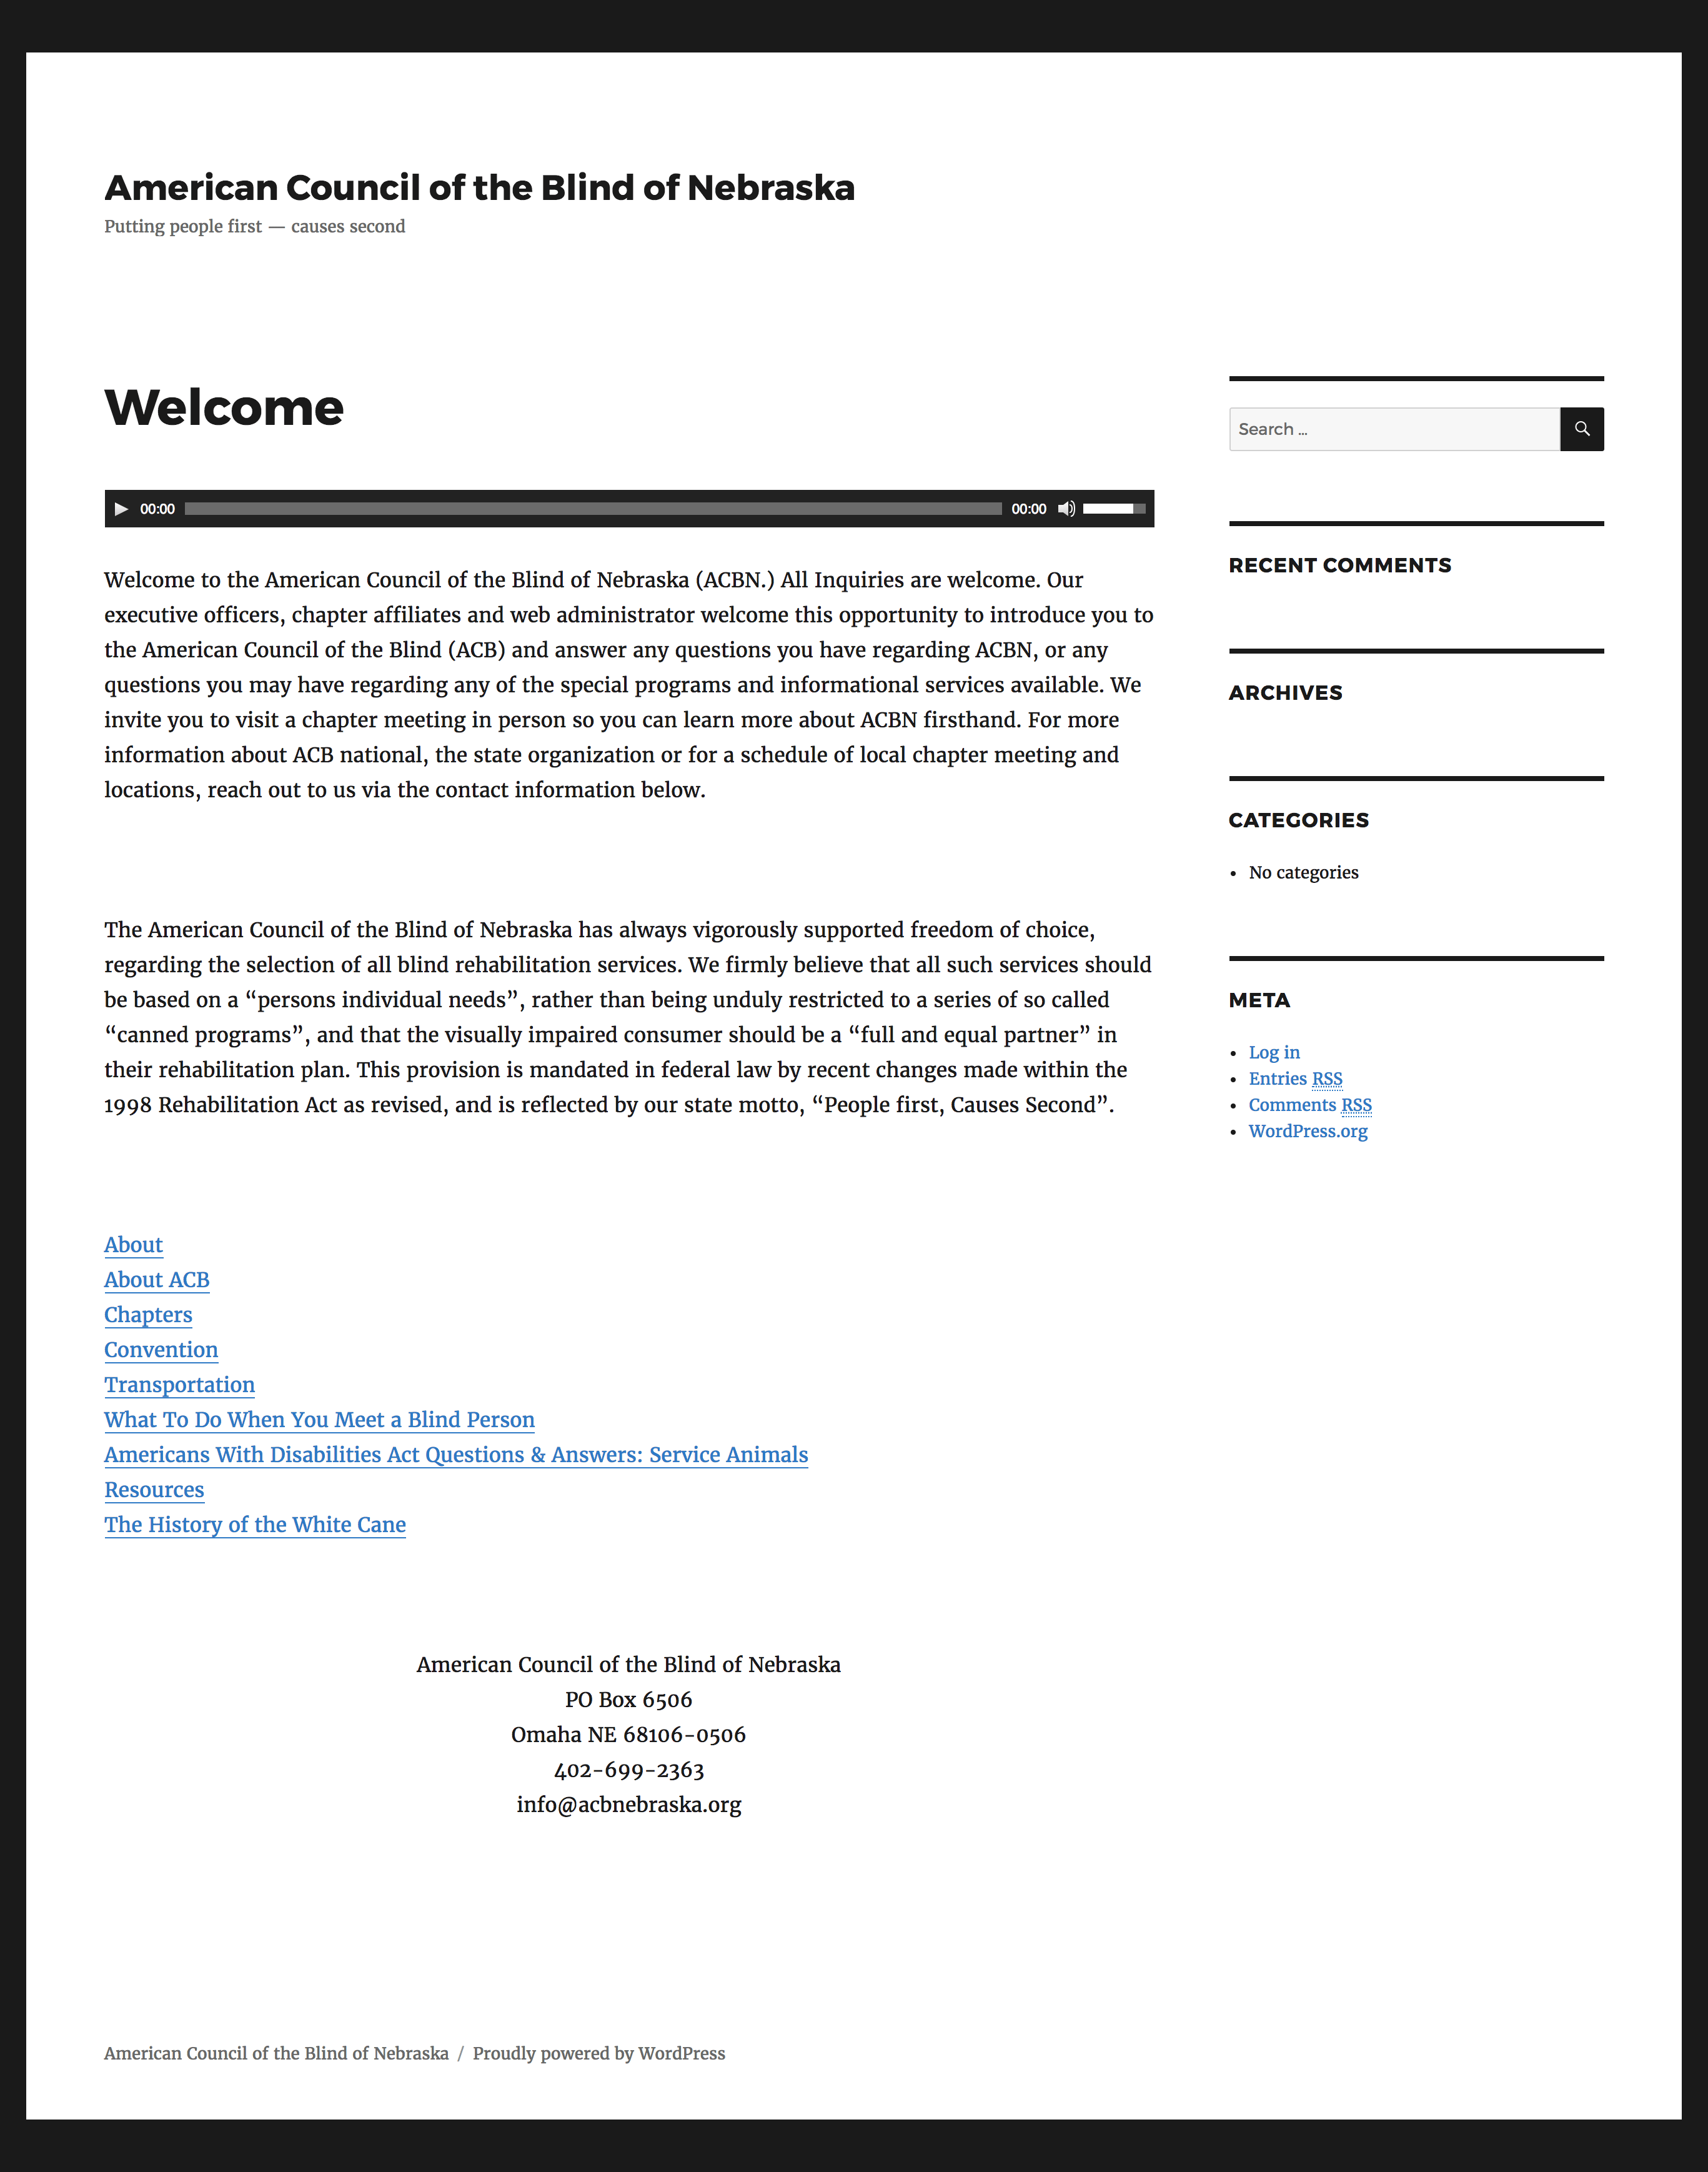Click the What To Do When You Meet a Blind Person link
This screenshot has width=1708, height=2172.
click(x=317, y=1419)
